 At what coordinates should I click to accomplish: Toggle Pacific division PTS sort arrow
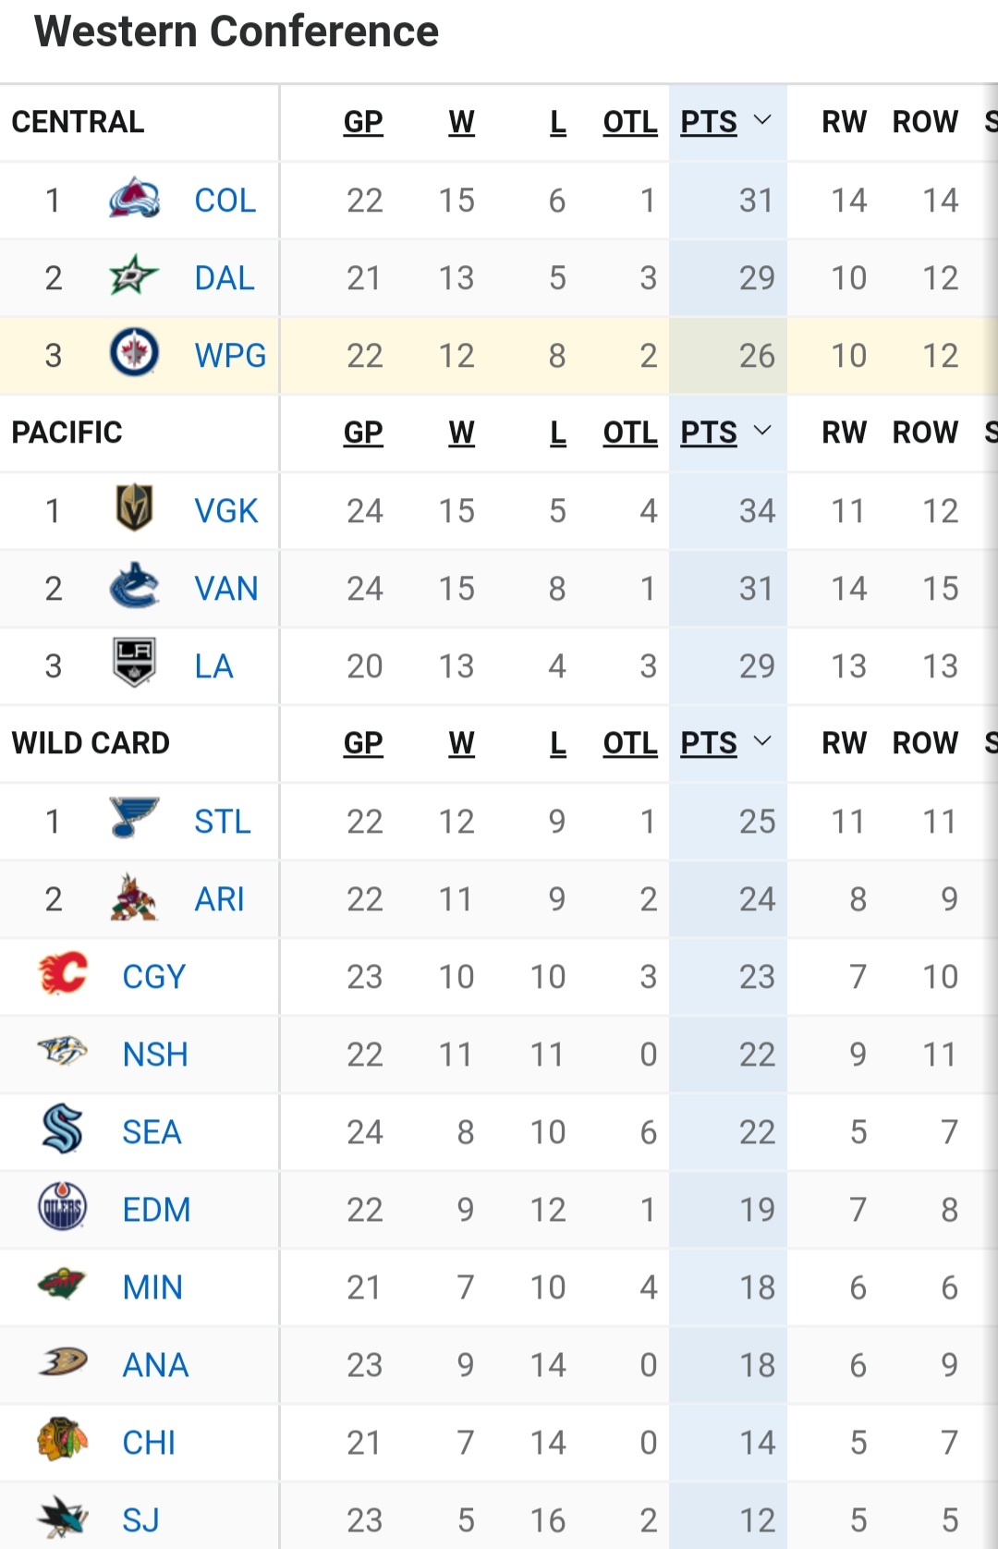coord(762,432)
